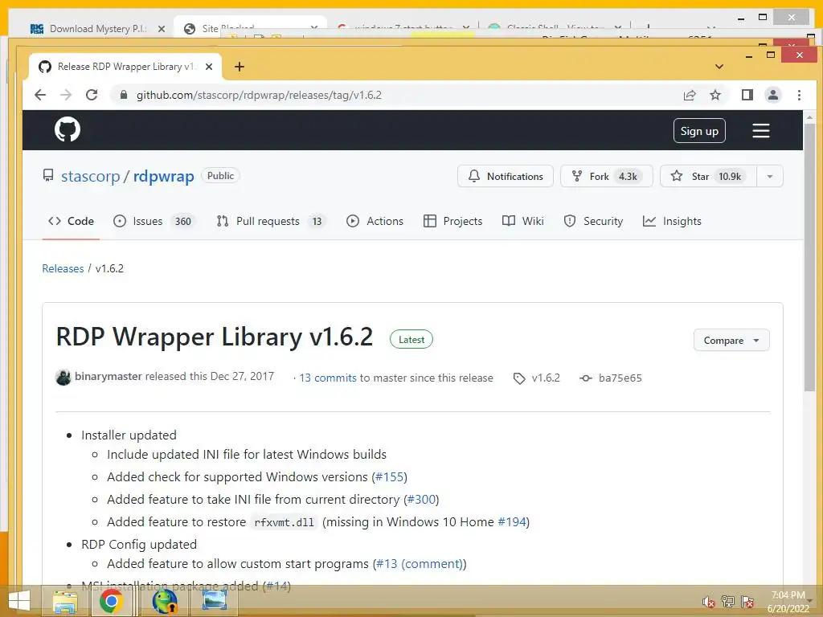Open the Windows Start button

[x=18, y=601]
